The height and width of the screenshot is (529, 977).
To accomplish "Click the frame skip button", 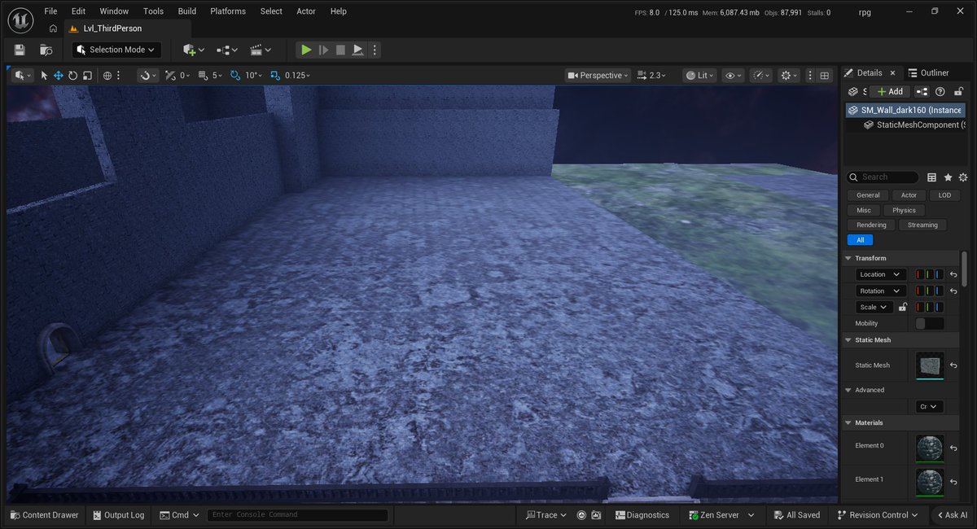I will click(323, 50).
